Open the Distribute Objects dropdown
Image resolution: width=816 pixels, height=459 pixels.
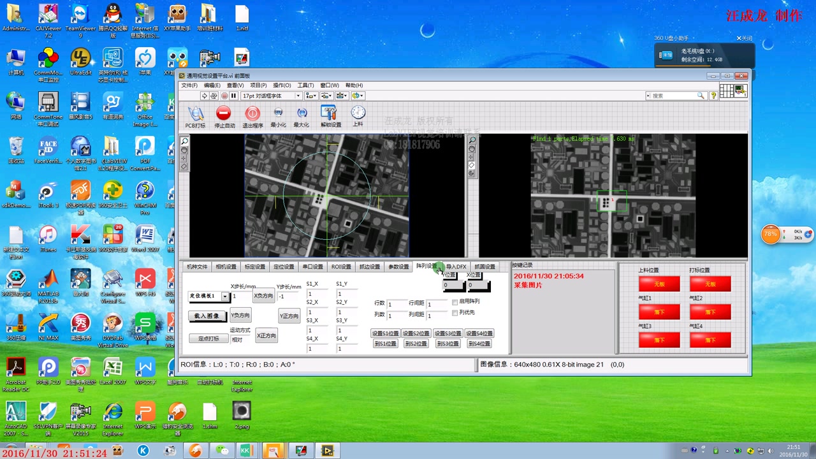tap(326, 96)
